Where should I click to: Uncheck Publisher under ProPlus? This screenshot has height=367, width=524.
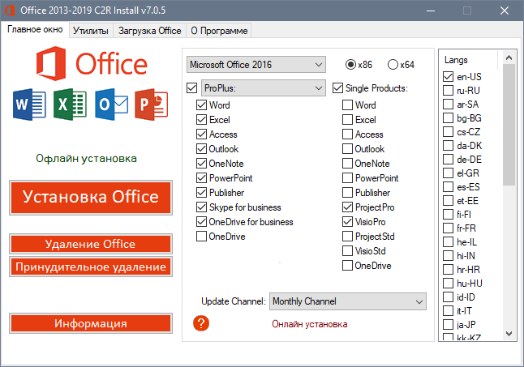point(201,193)
